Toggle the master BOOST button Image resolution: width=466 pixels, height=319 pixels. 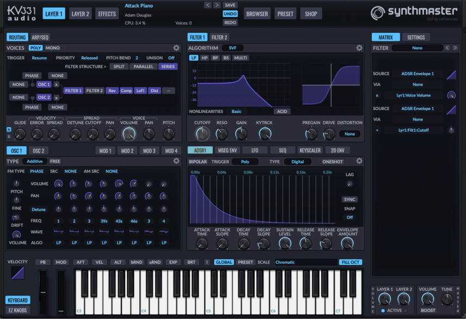[428, 310]
